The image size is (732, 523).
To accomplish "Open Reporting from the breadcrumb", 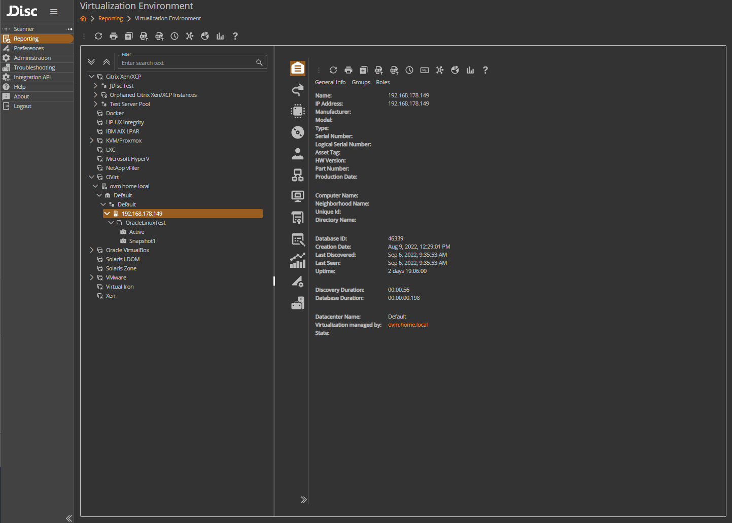I will click(111, 18).
